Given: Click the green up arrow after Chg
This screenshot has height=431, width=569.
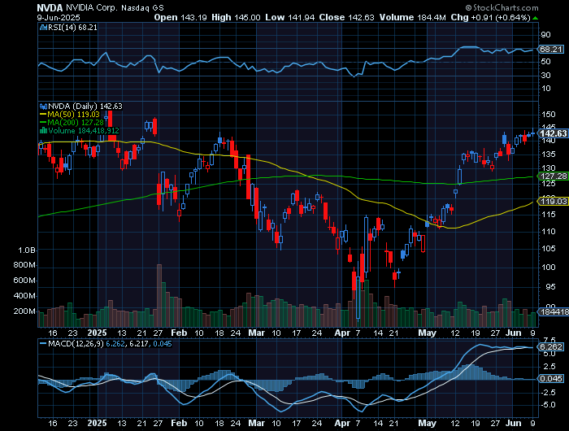Looking at the screenshot, I should point(535,18).
